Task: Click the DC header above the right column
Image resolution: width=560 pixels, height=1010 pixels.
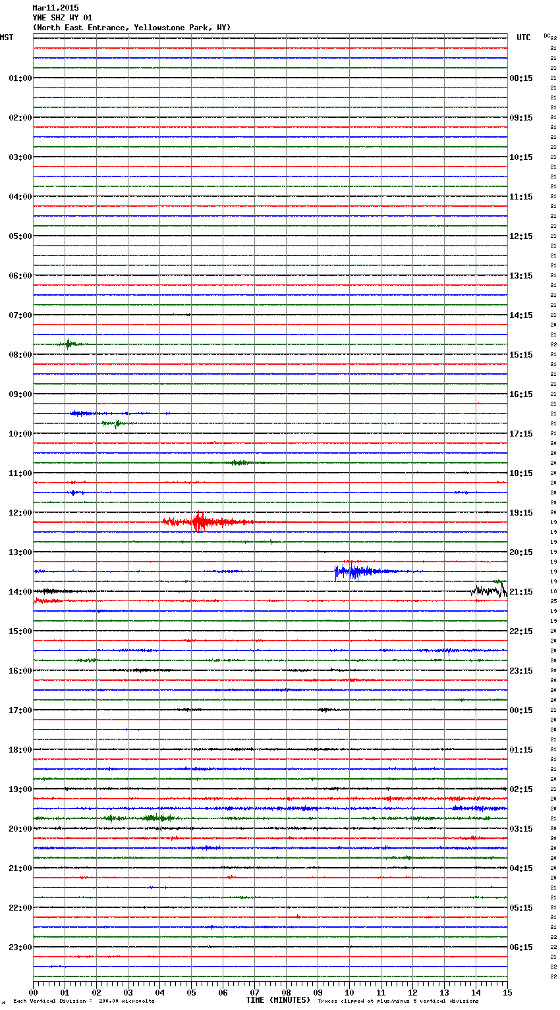Action: coord(547,36)
